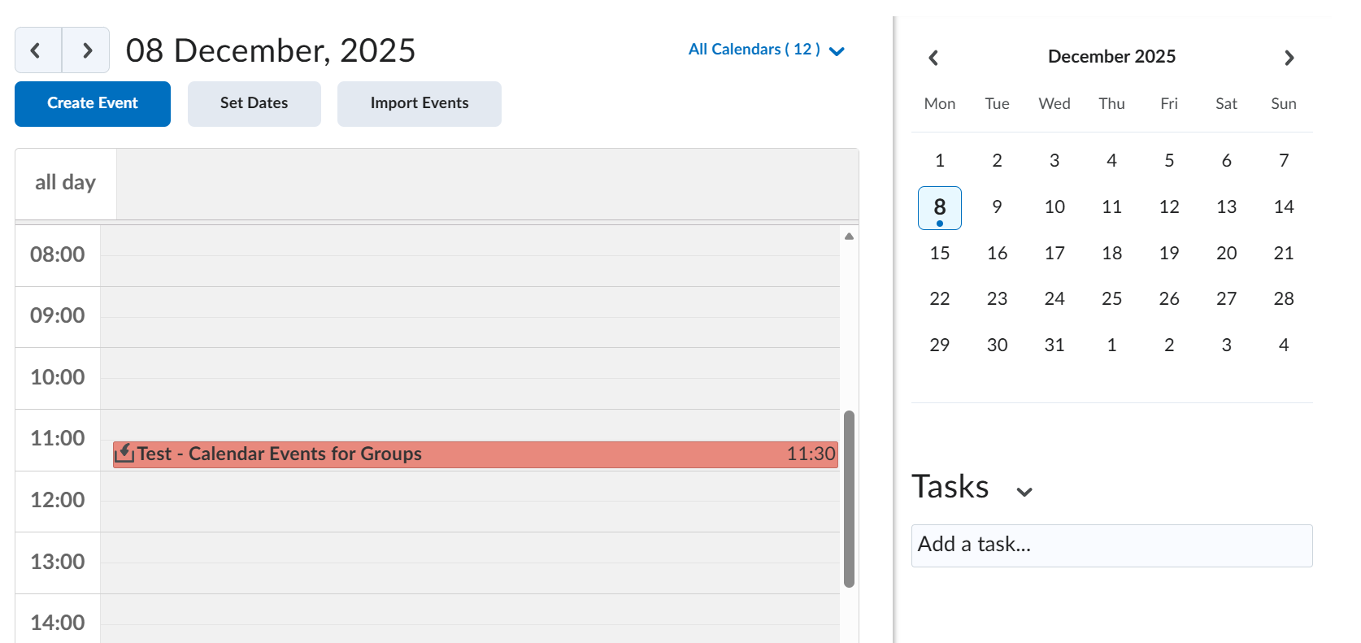Collapse the Tasks section chevron
The image size is (1361, 643).
click(x=1024, y=491)
